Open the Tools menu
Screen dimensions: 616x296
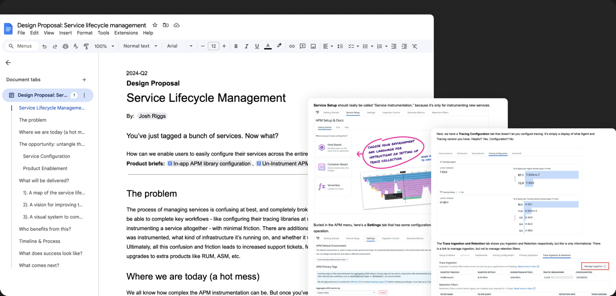(x=104, y=33)
